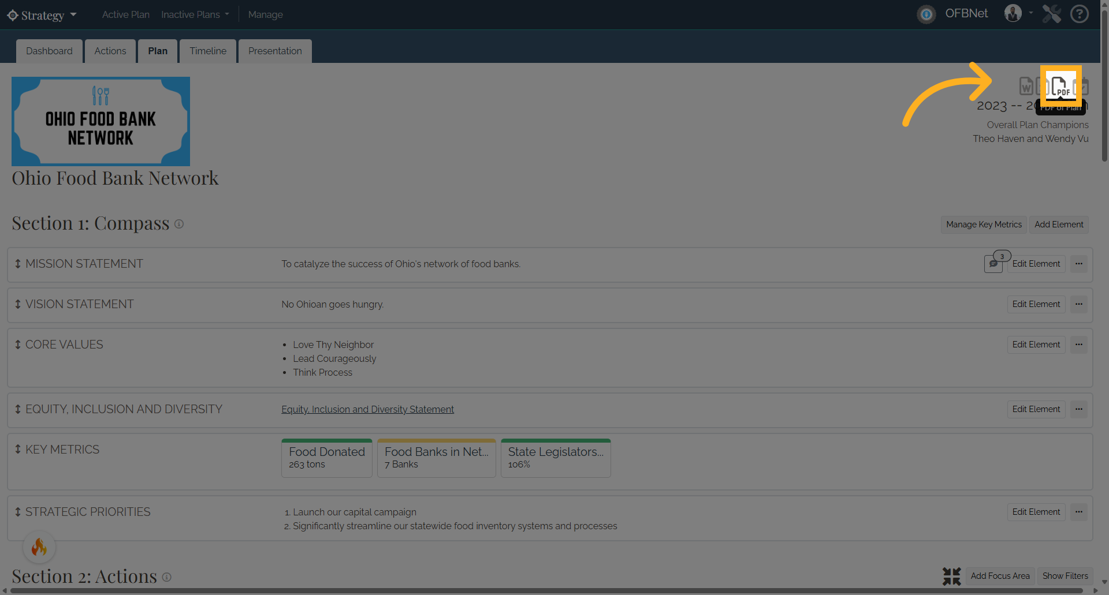Open more options for Vision Statement

click(x=1078, y=304)
